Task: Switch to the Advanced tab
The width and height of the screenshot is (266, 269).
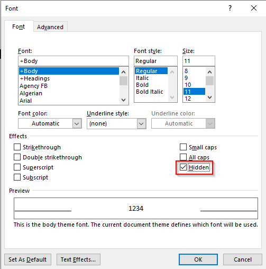Action: point(50,27)
